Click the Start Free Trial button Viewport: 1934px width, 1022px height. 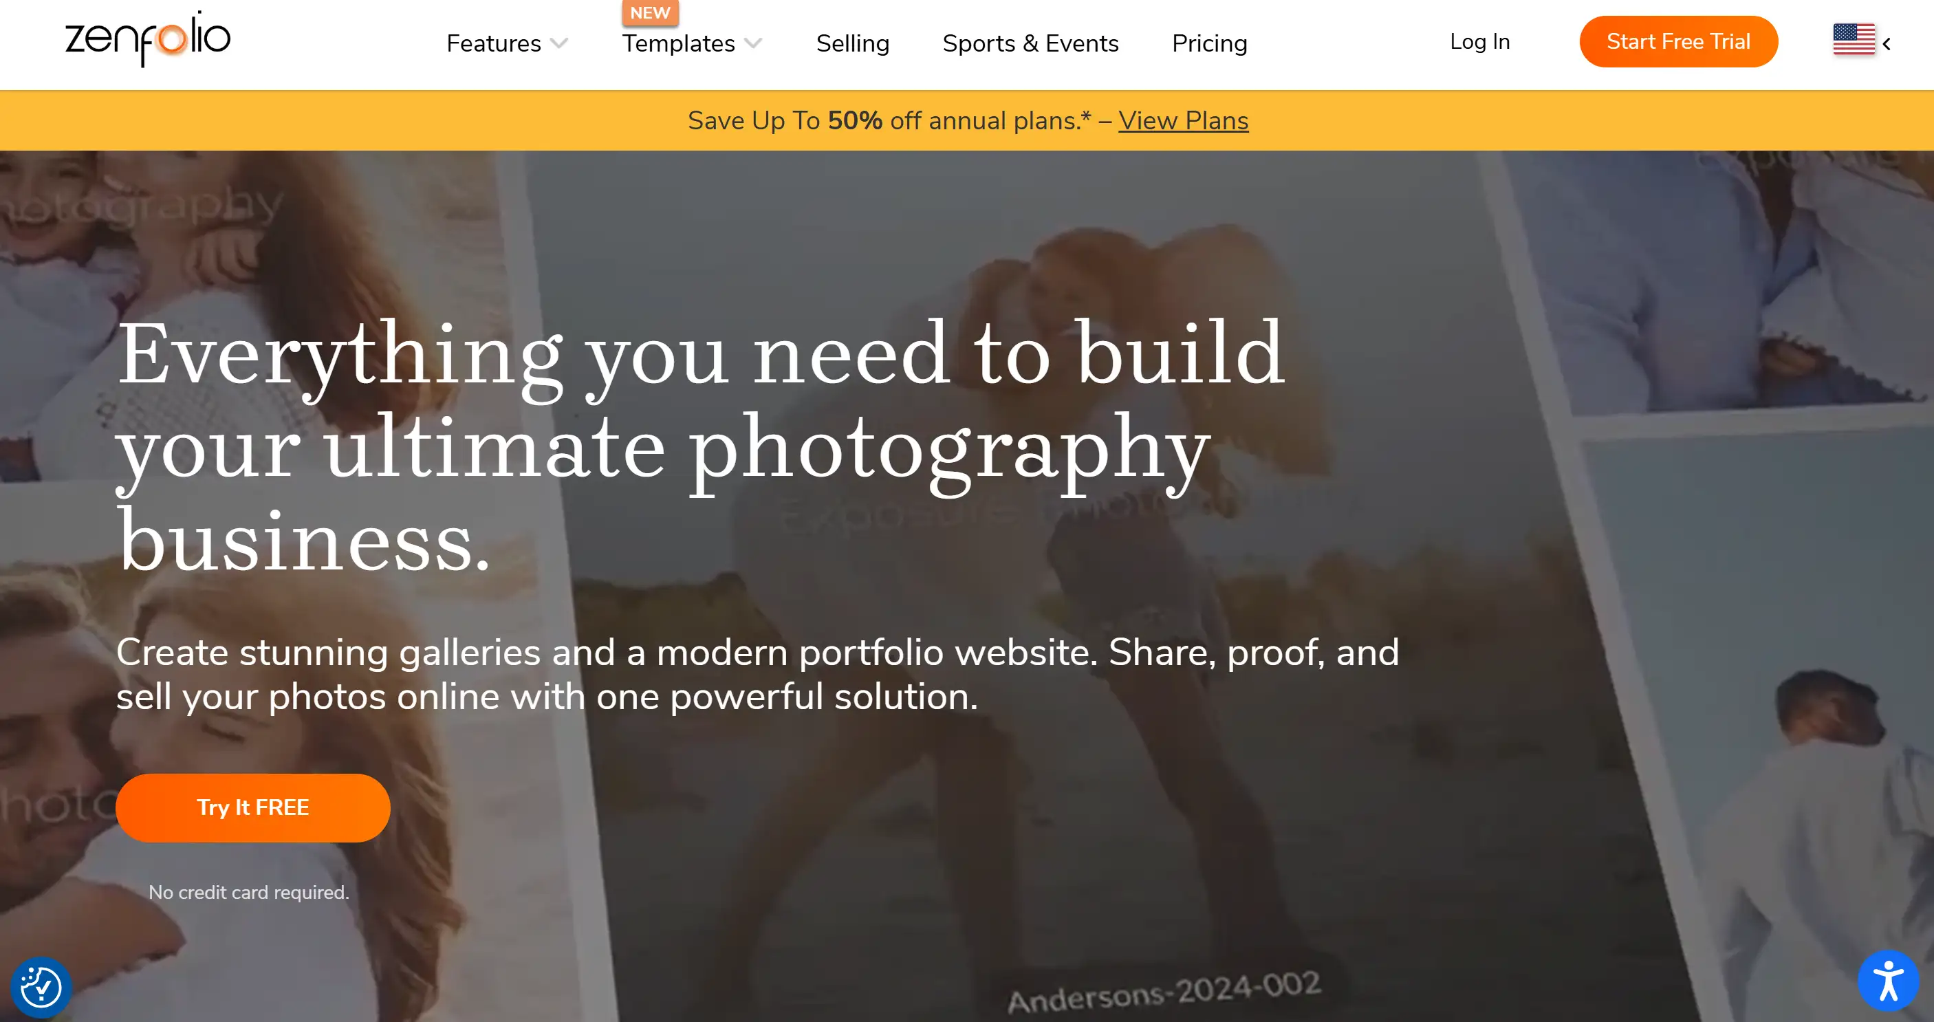1678,41
